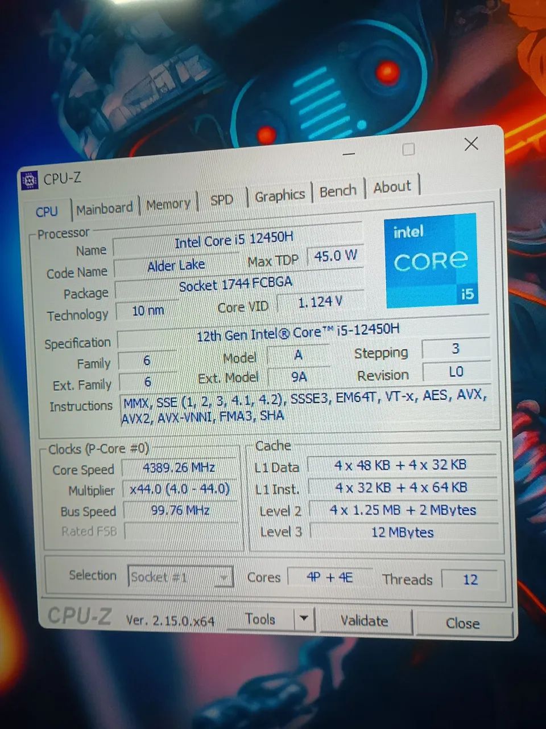Click the Close button at bottom

(463, 623)
